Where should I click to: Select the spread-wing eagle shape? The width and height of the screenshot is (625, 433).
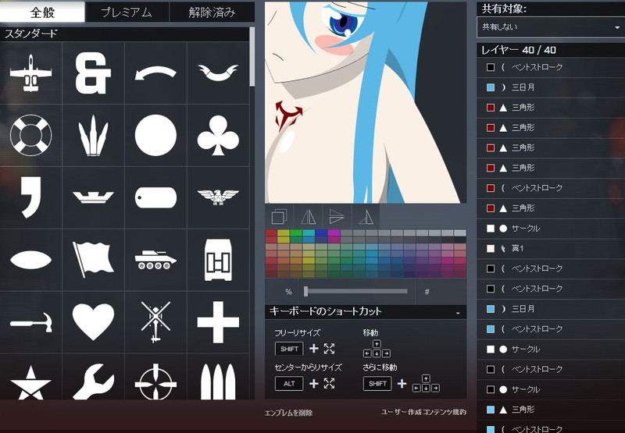pos(218,197)
